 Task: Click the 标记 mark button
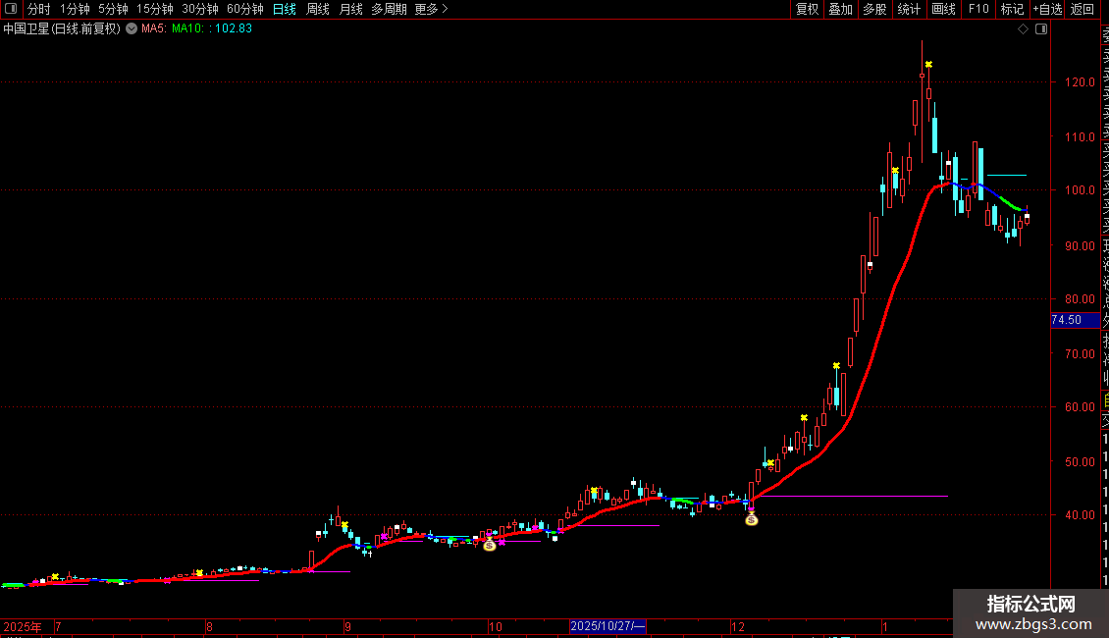(x=1012, y=9)
